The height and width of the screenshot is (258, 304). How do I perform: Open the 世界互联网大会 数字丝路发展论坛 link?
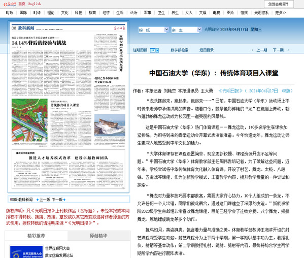point(59,252)
